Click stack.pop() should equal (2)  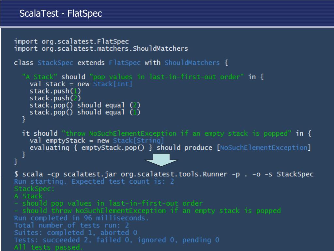coord(85,105)
